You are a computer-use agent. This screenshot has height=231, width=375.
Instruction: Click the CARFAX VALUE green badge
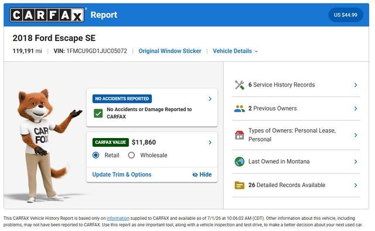coord(111,143)
